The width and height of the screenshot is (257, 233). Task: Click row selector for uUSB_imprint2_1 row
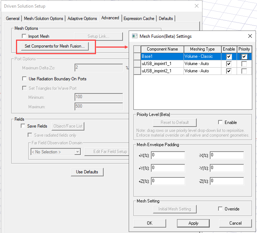point(137,71)
